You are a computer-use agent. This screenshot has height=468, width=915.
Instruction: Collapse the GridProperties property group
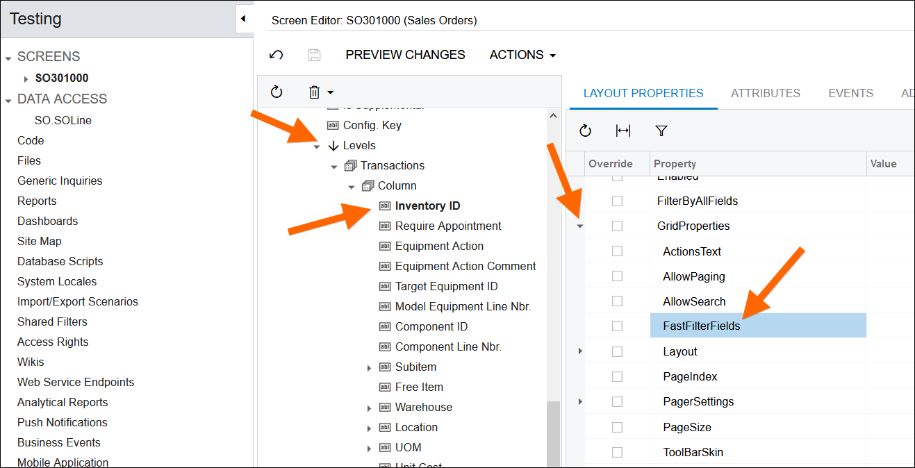580,226
